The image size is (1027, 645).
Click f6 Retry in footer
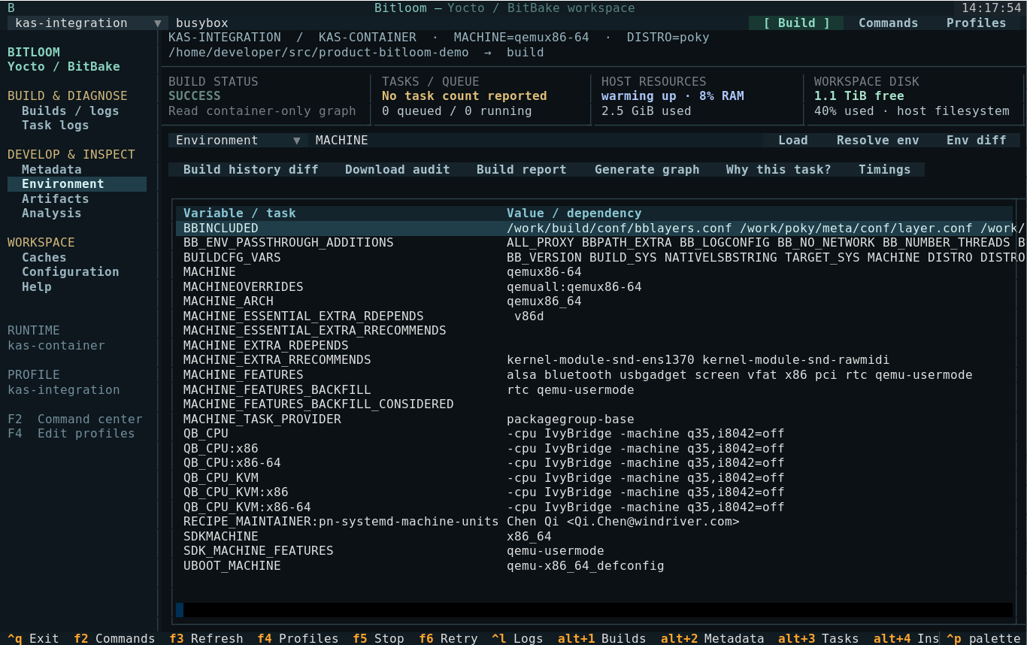coord(448,638)
